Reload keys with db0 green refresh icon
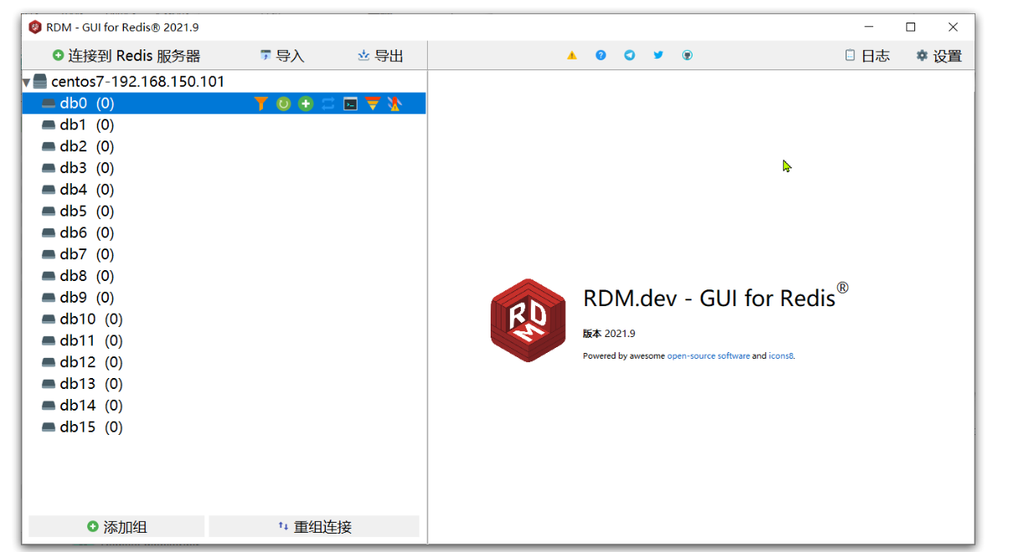Viewport: 1024px width, 552px height. (x=284, y=103)
